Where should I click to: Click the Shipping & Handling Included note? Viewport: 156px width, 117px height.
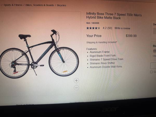click(x=102, y=42)
